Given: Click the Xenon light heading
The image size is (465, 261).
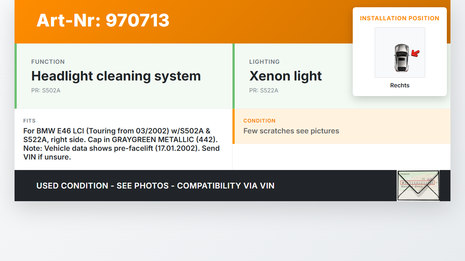Looking at the screenshot, I should [x=286, y=76].
